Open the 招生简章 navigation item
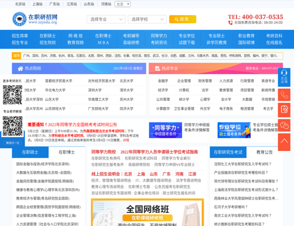Screen dimensions: 294x226 [x=20, y=36]
